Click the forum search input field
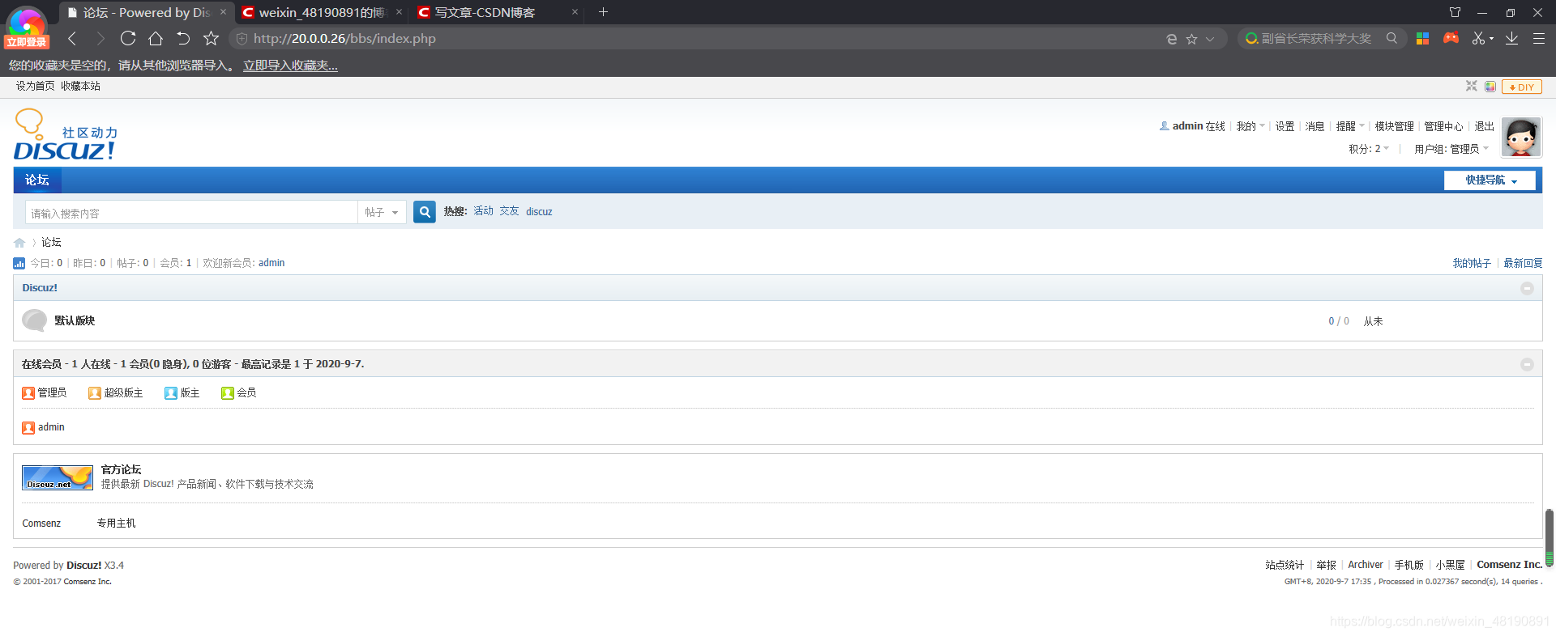Viewport: 1556px width, 636px height. (191, 212)
